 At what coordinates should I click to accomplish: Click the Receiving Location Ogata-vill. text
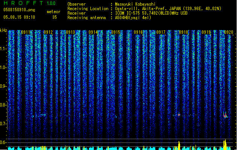[168, 9]
